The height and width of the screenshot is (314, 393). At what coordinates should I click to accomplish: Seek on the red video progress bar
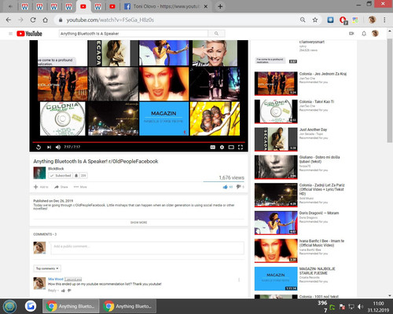[x=138, y=142]
